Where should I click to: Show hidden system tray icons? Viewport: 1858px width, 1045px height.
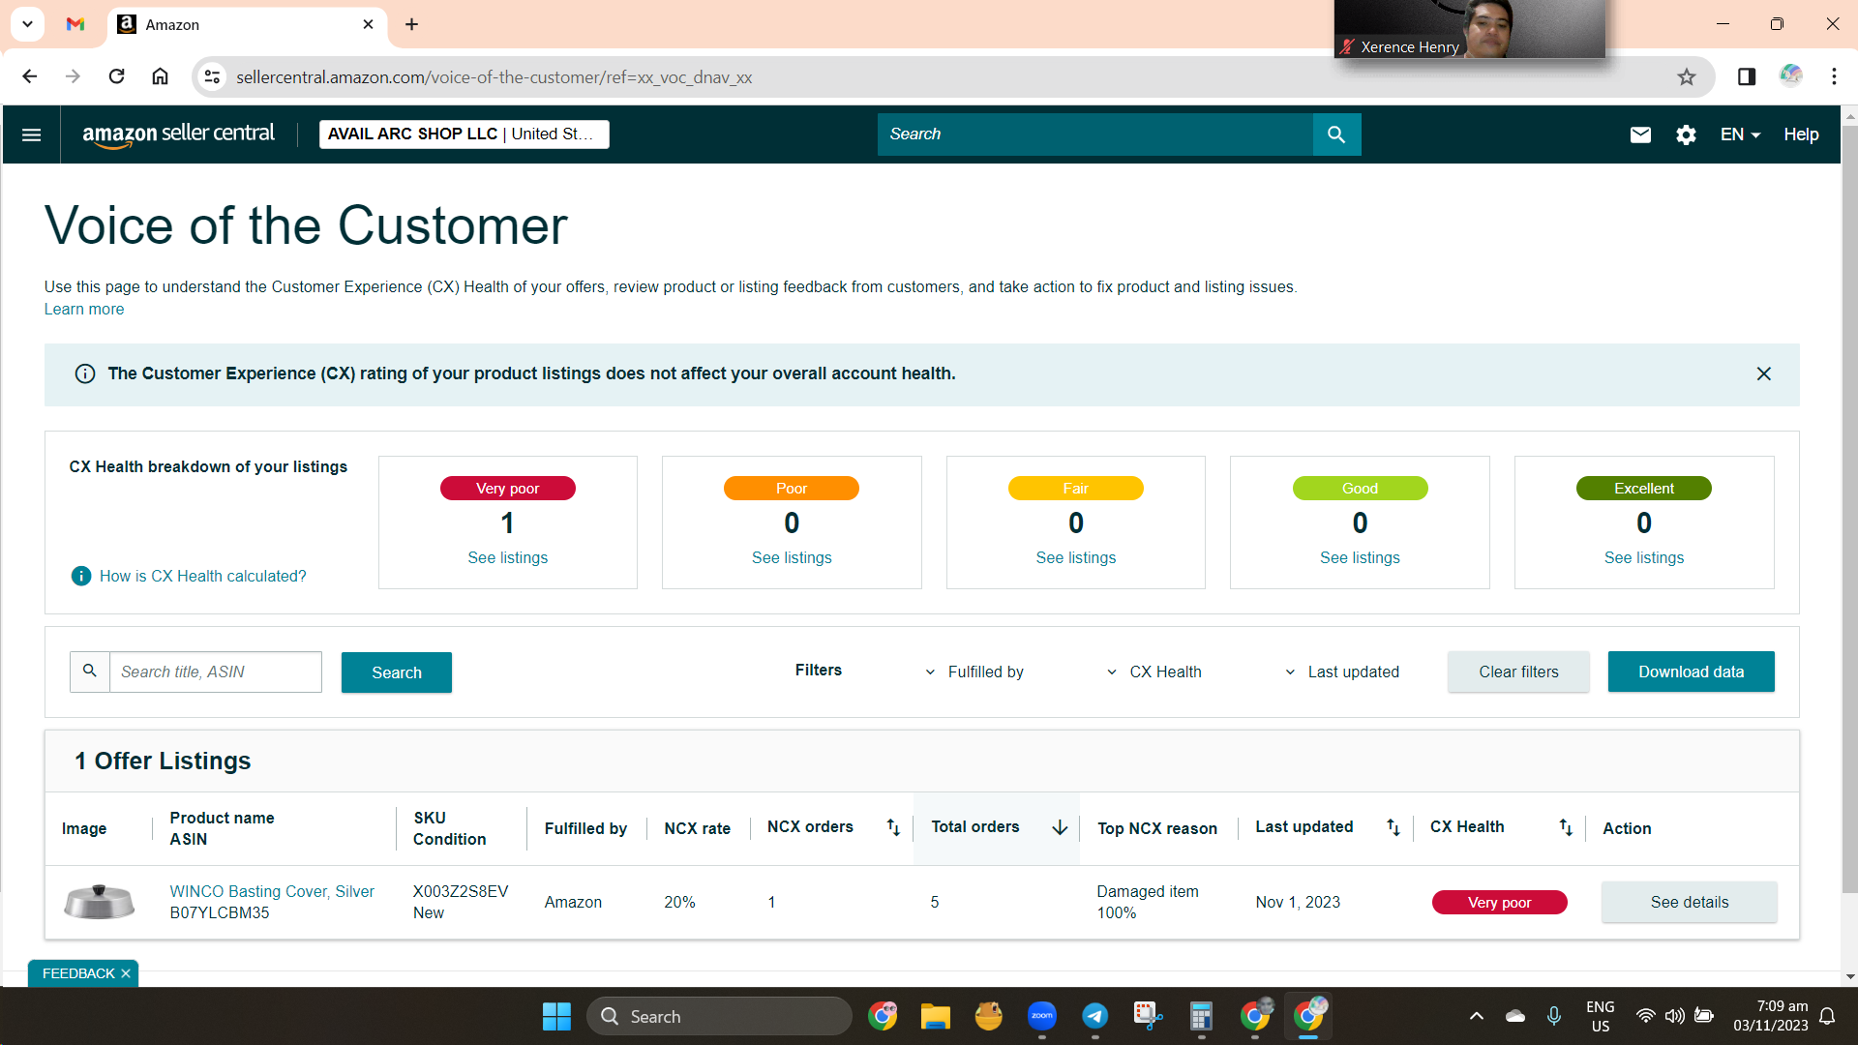pos(1476,1016)
